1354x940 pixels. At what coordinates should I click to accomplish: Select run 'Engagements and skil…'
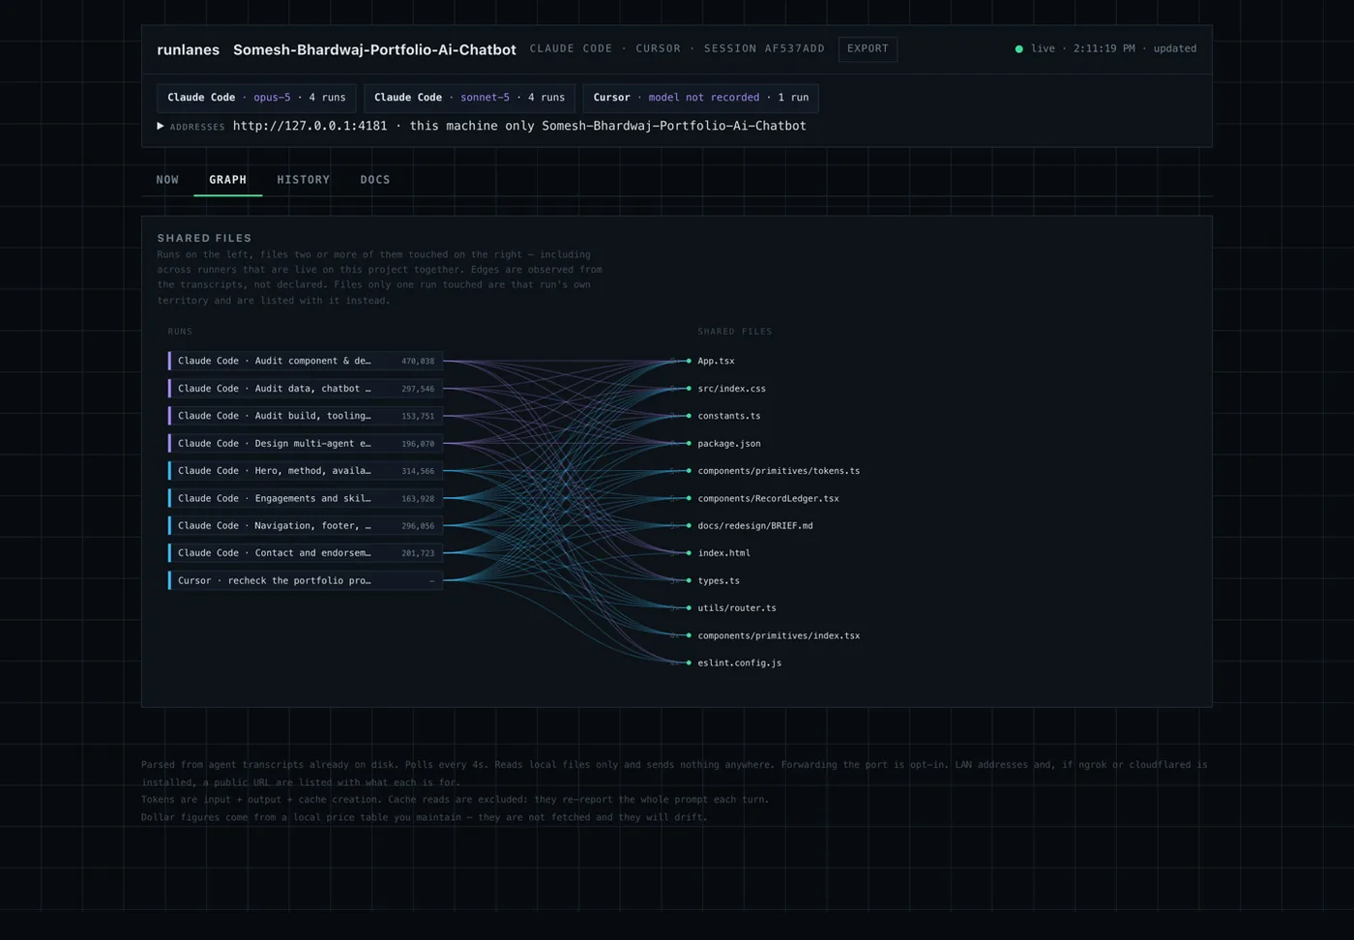(306, 498)
